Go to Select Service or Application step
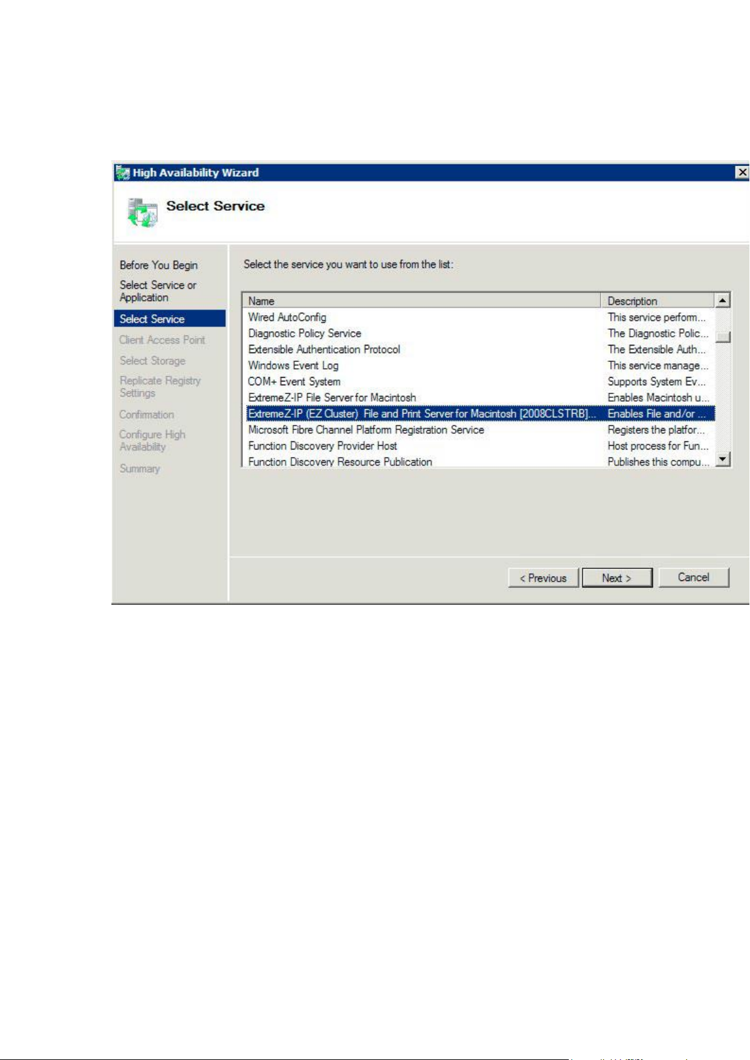750x1060 pixels. [158, 291]
